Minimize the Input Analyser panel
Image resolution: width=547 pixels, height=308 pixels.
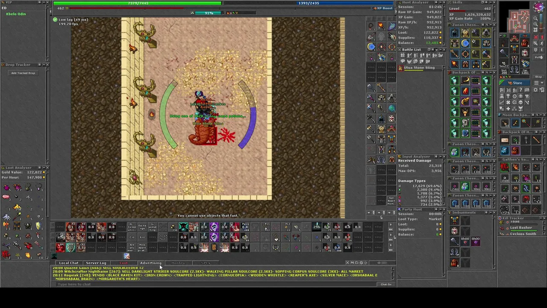click(x=440, y=157)
